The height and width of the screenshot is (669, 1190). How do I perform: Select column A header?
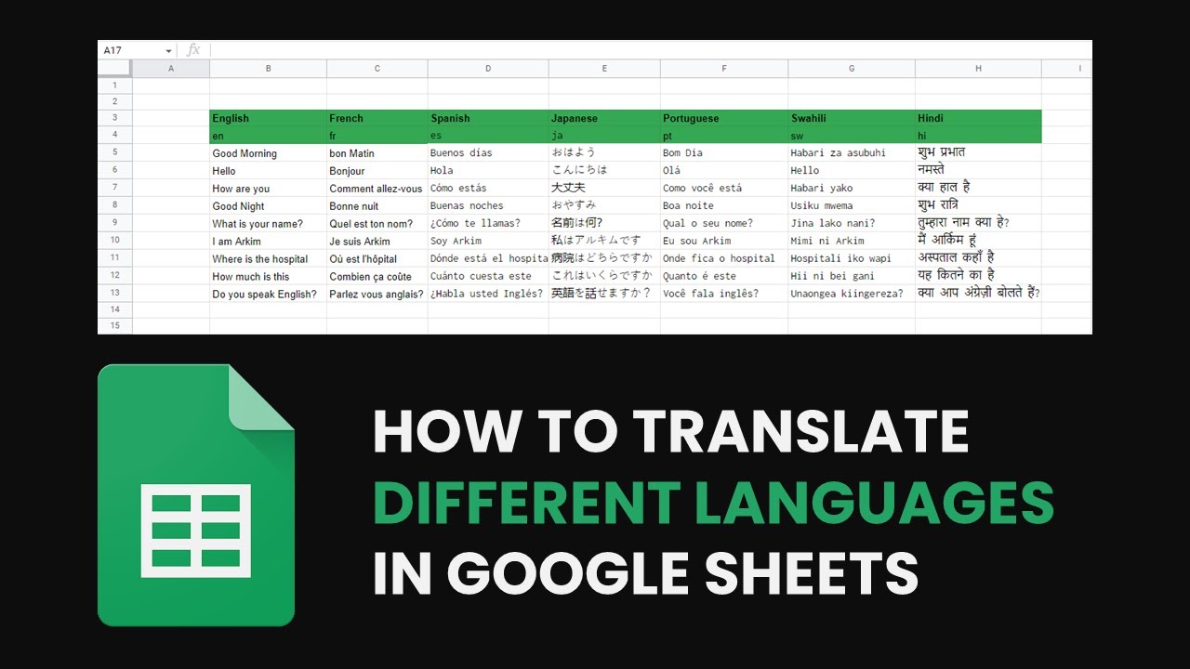[171, 68]
